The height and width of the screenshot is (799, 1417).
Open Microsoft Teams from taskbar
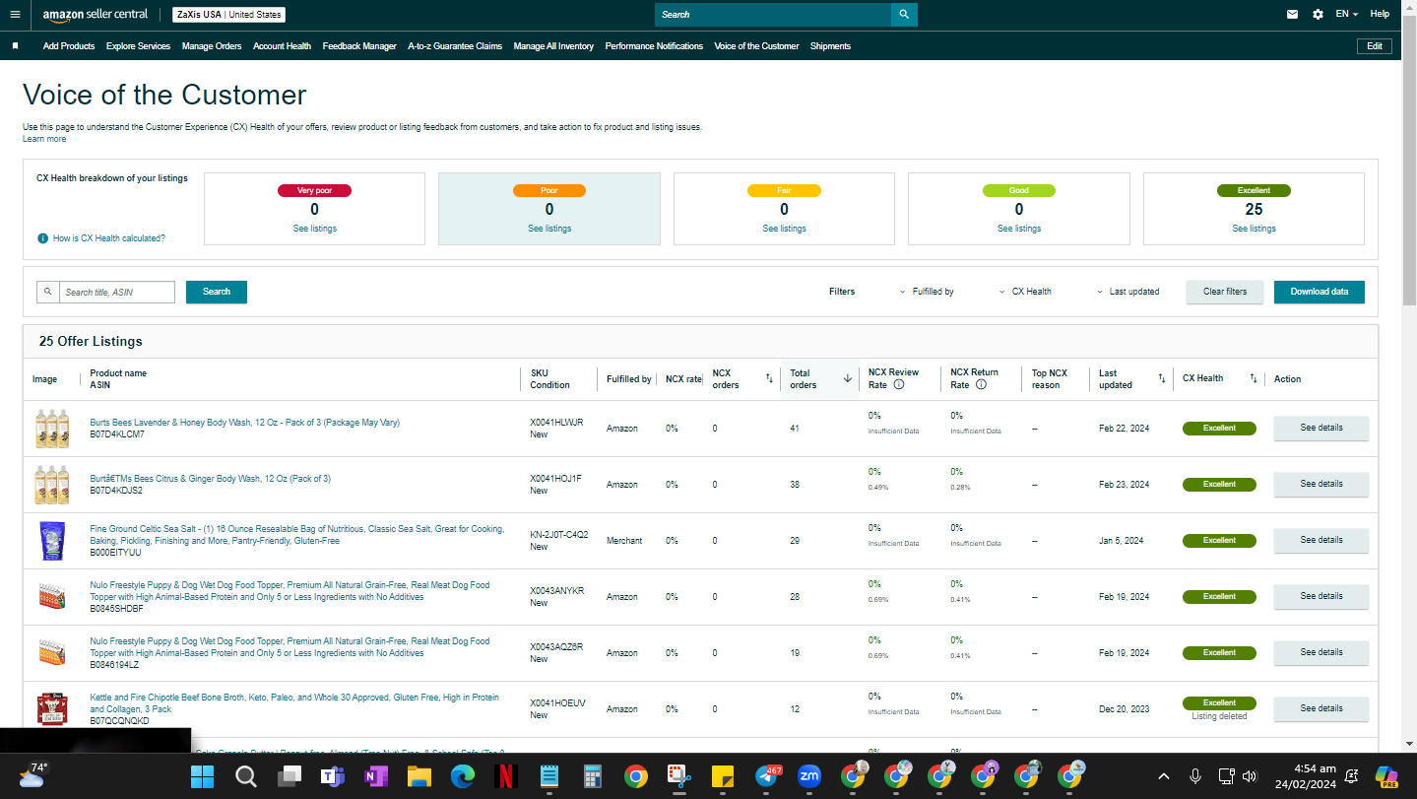(x=332, y=776)
